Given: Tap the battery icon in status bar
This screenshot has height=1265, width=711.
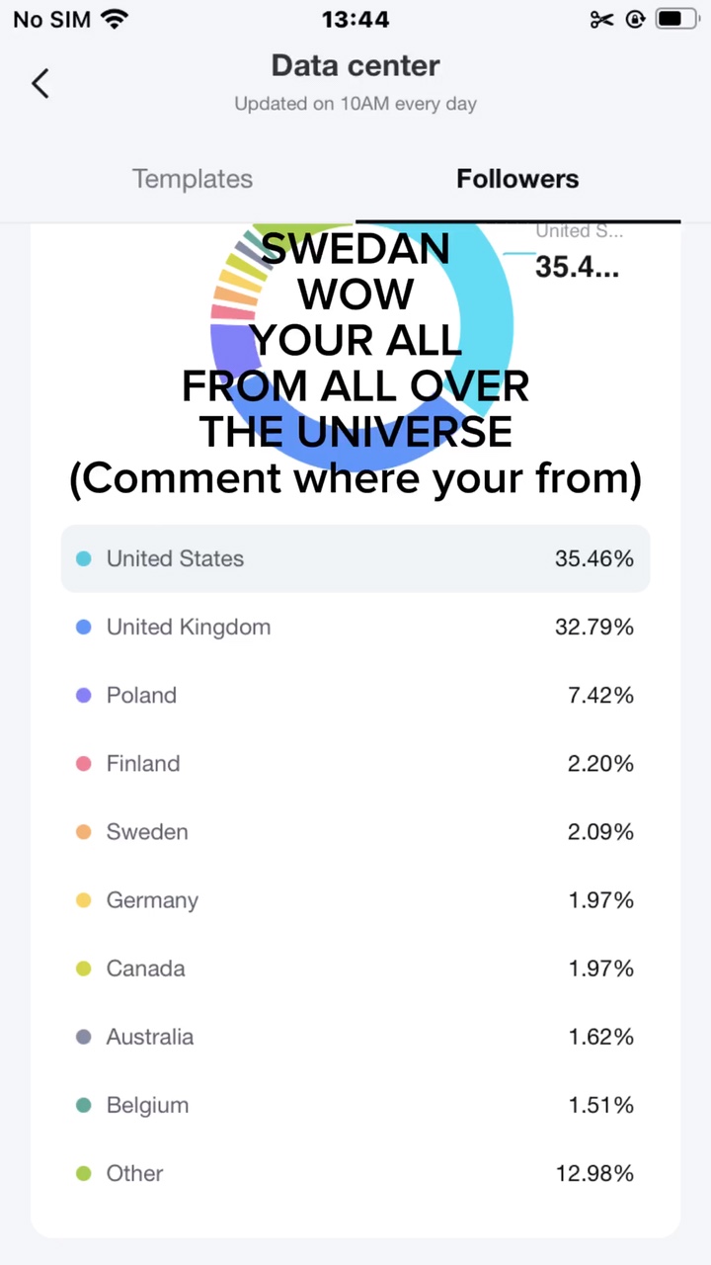Looking at the screenshot, I should [677, 19].
